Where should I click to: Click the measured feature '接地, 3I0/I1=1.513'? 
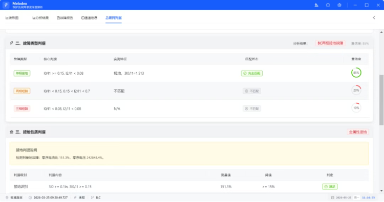129,73
